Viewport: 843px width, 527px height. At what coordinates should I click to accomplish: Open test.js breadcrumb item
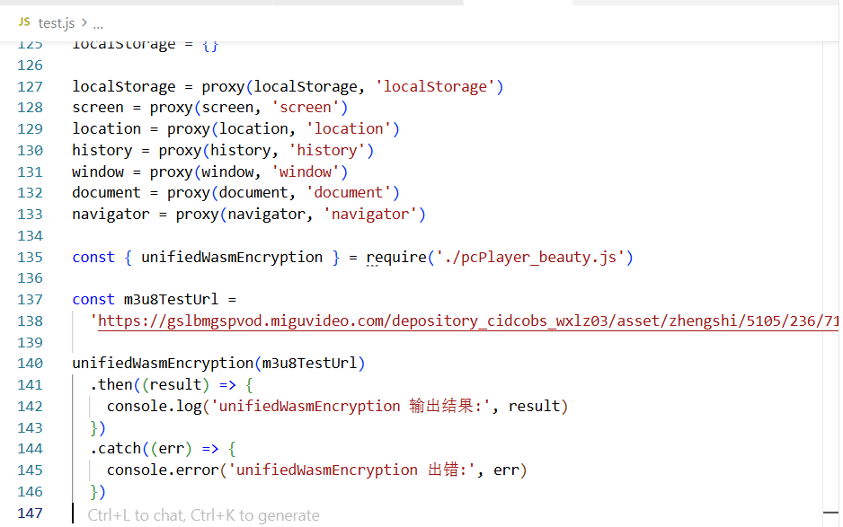[x=57, y=23]
